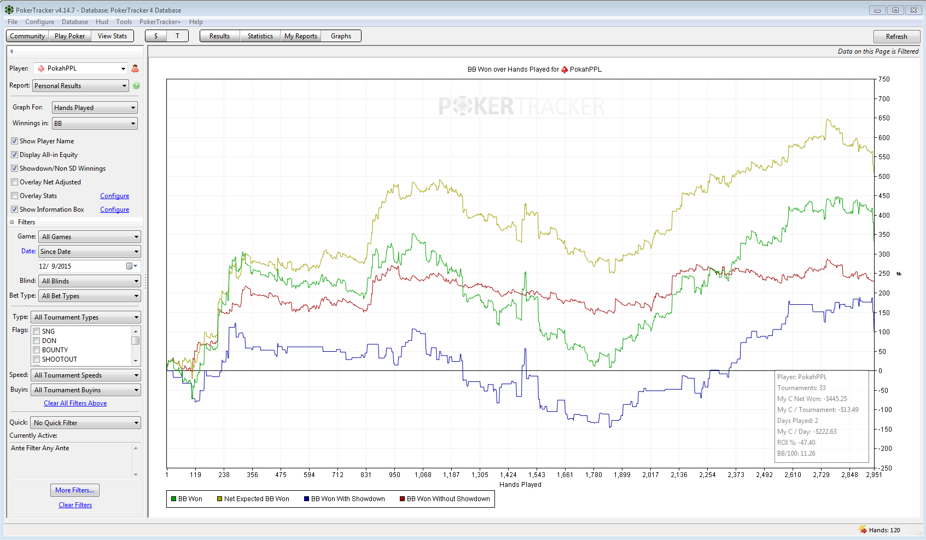926x540 pixels.
Task: Open the Report dropdown showing Personal Results
Action: [x=80, y=86]
